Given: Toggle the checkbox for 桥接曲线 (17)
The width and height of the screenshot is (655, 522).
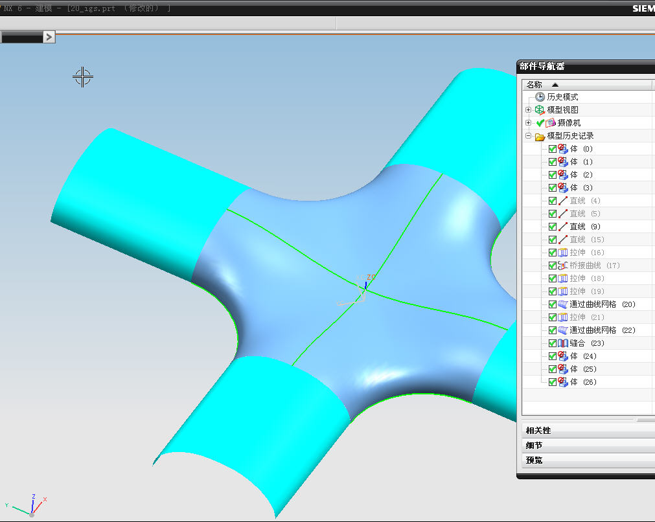Looking at the screenshot, I should [552, 266].
